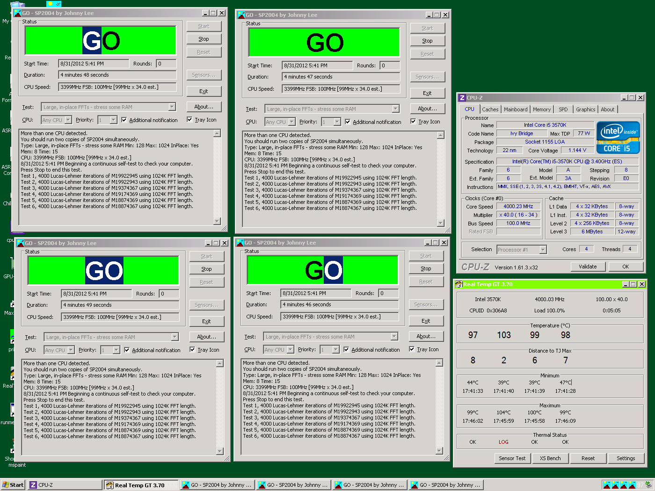
Task: Open Priority dropdown in 46-second SP2004 window
Action: point(335,350)
